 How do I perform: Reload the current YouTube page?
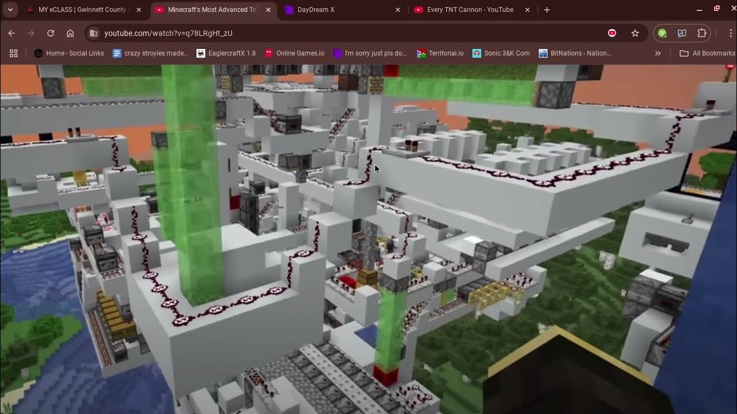pos(51,33)
